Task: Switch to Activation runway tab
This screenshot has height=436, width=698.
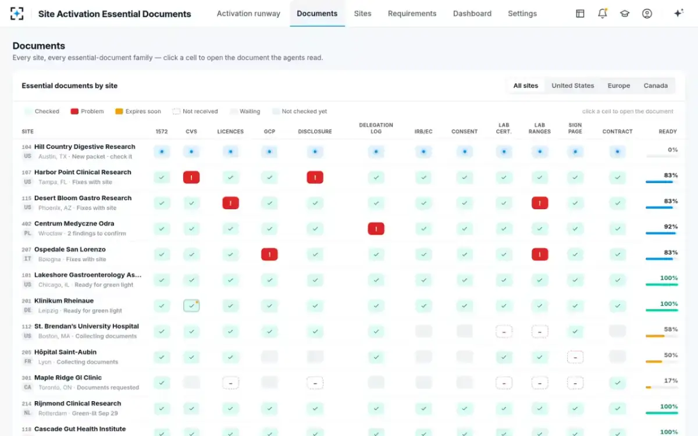Action: click(x=248, y=13)
